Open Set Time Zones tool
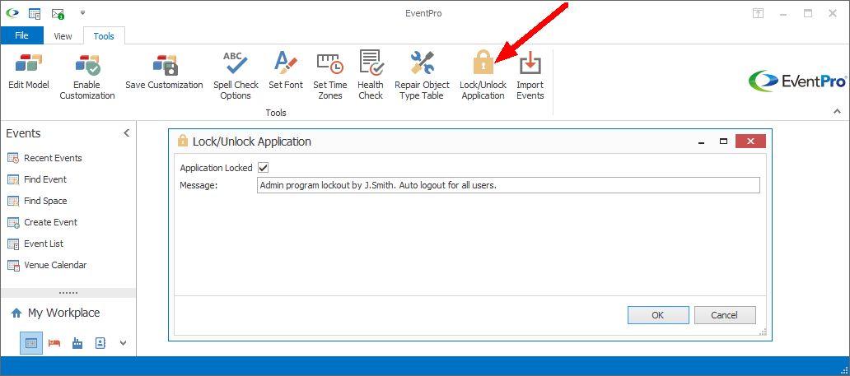Viewport: 850px width, 376px height. click(x=329, y=77)
